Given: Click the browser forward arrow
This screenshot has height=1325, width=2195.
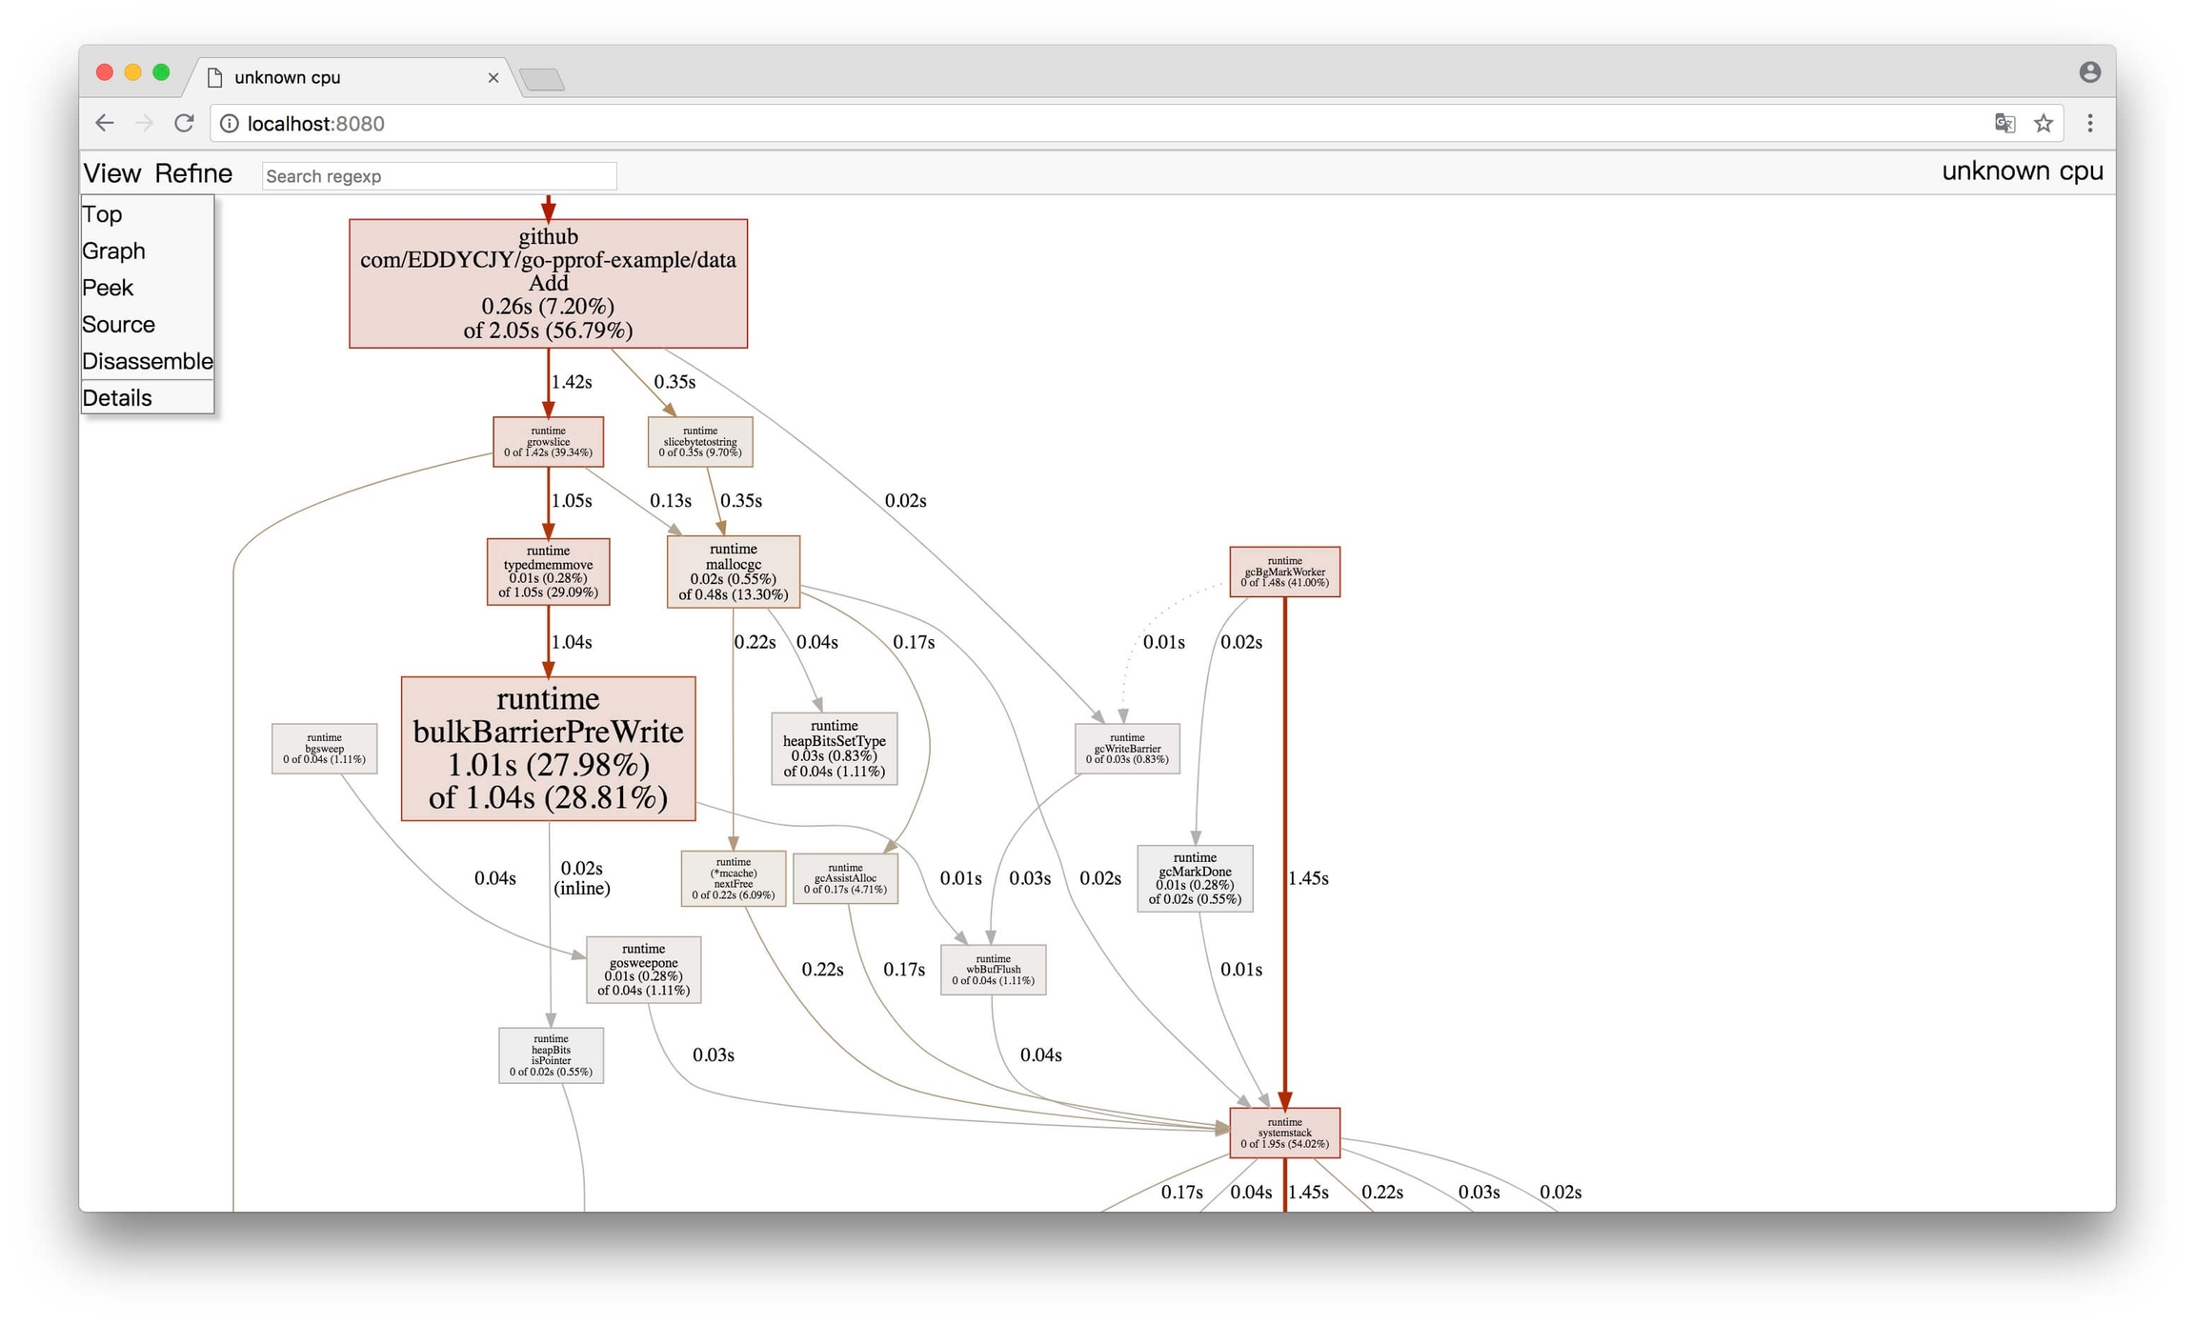Looking at the screenshot, I should click(144, 123).
